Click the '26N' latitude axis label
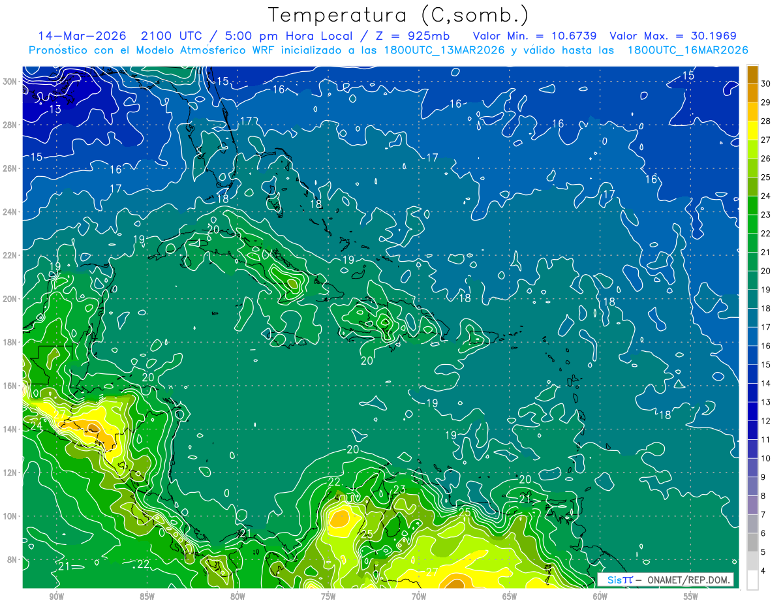The width and height of the screenshot is (783, 605). (x=10, y=168)
